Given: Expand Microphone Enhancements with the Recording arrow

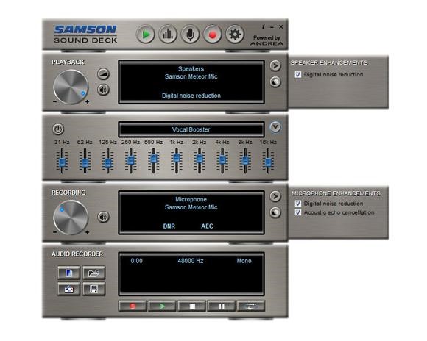Looking at the screenshot, I should (275, 196).
